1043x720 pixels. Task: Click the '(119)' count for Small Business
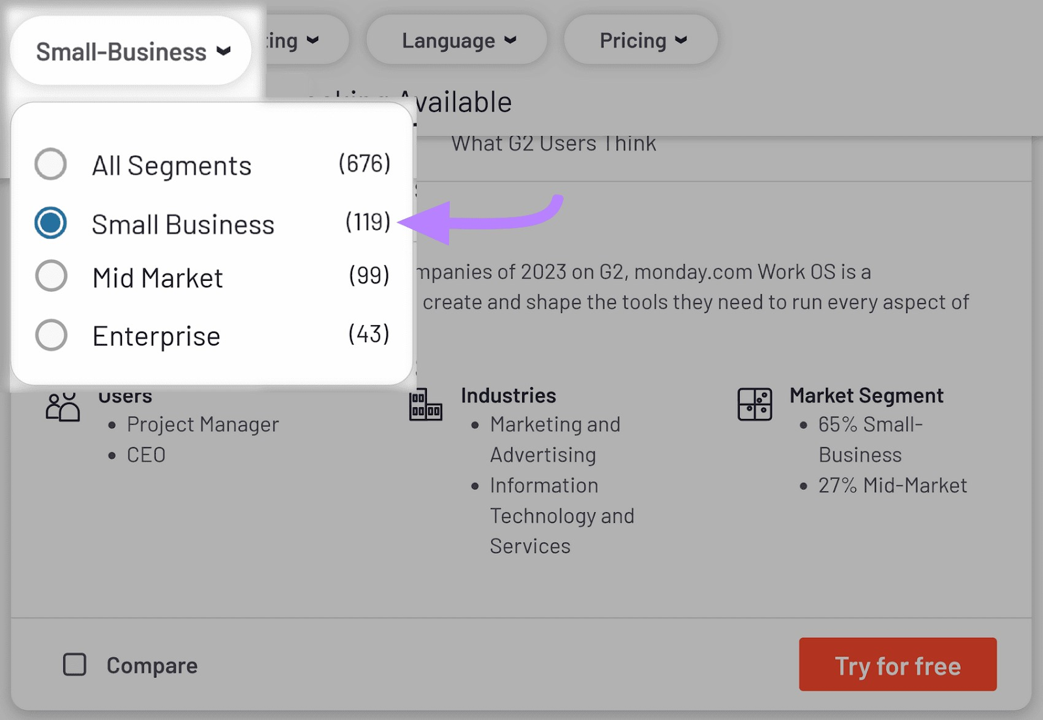click(x=368, y=222)
